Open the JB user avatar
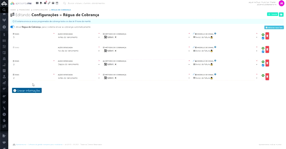The height and width of the screenshot is (149, 286). pos(282,3)
